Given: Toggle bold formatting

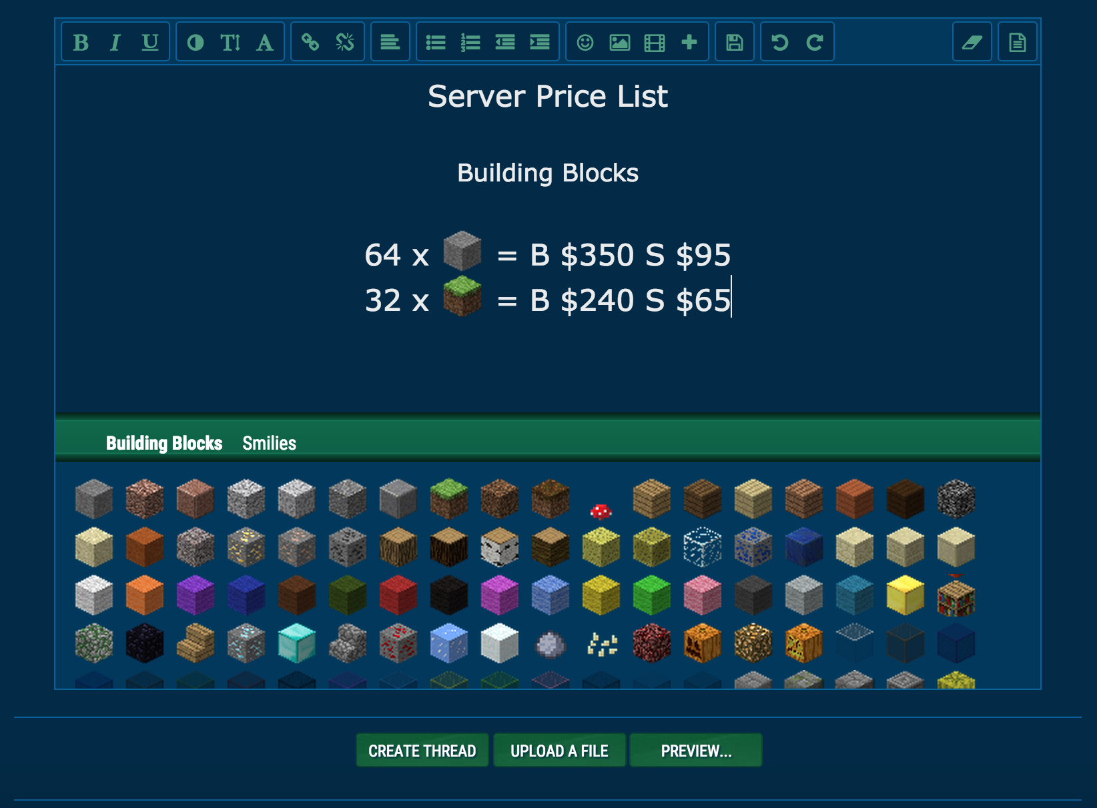Looking at the screenshot, I should click(81, 43).
